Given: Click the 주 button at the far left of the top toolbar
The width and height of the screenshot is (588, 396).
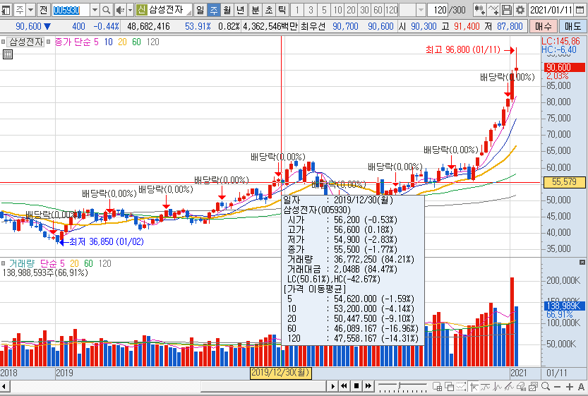Looking at the screenshot, I should pos(20,10).
